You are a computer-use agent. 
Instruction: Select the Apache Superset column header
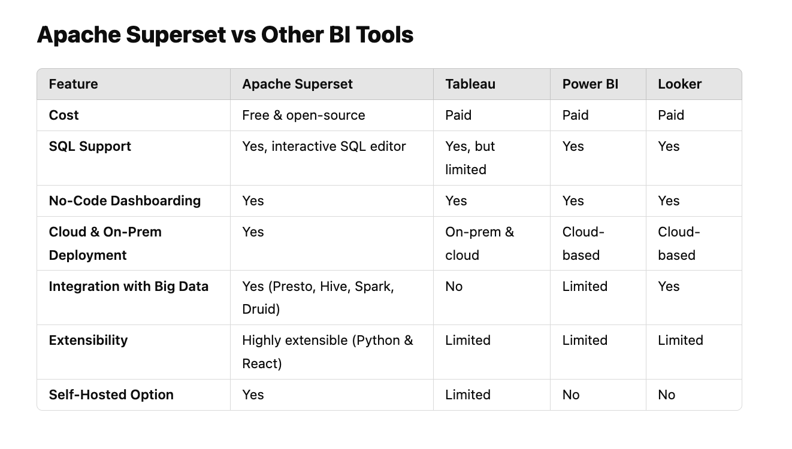click(x=297, y=84)
